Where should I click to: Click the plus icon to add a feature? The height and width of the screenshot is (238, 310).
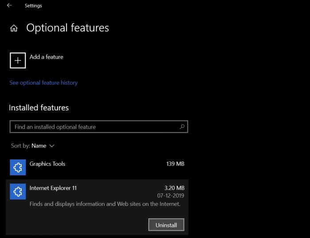coord(18,60)
